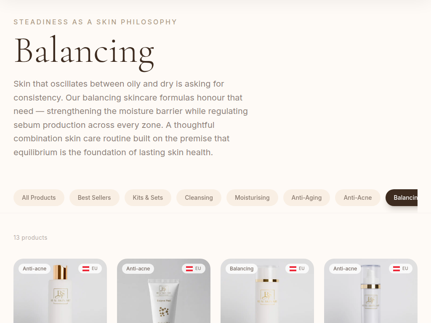Open the Enzyme Peel tube product
This screenshot has height=323, width=431.
tap(164, 299)
